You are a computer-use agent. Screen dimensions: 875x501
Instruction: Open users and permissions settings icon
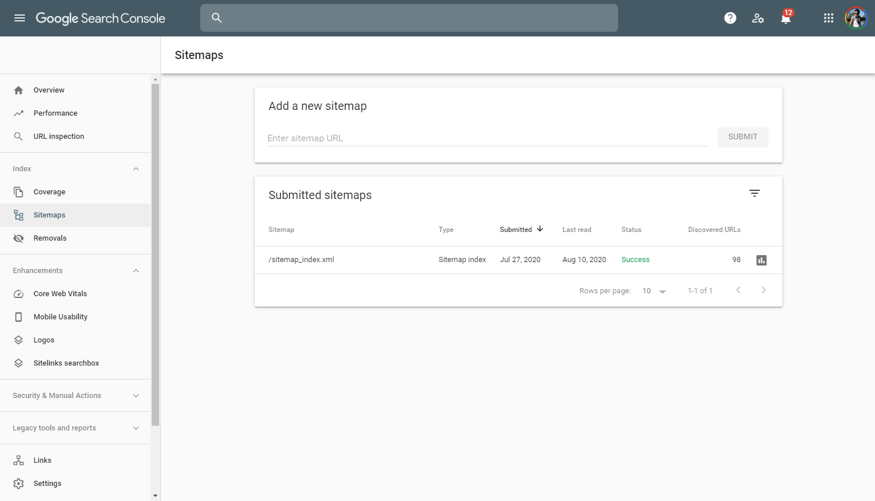point(758,18)
